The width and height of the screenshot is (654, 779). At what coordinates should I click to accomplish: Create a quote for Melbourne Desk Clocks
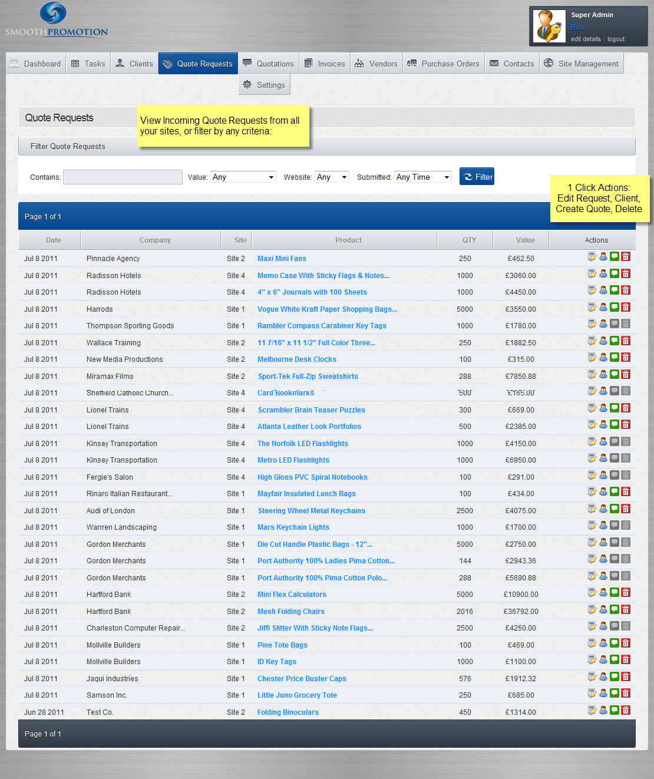point(615,357)
